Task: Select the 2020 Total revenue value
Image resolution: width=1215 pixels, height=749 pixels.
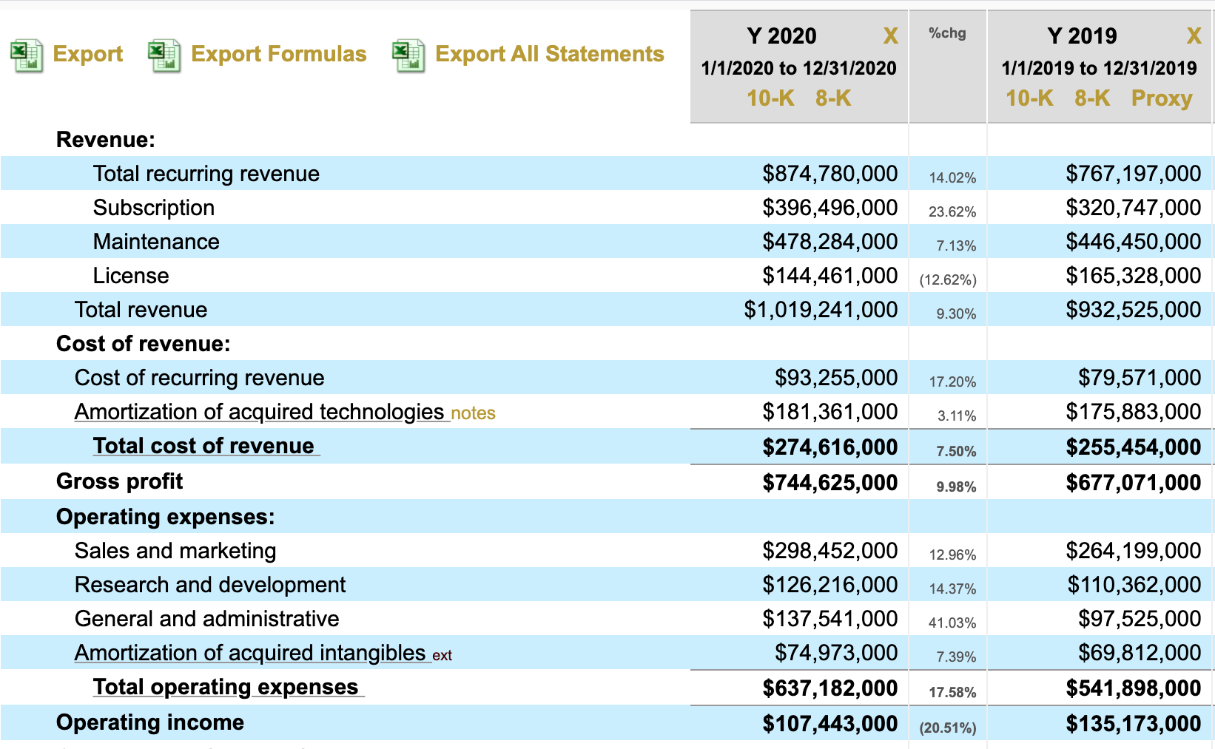Action: tap(821, 310)
